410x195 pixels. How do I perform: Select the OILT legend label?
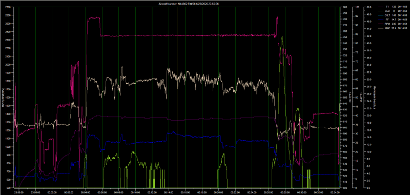click(387, 15)
